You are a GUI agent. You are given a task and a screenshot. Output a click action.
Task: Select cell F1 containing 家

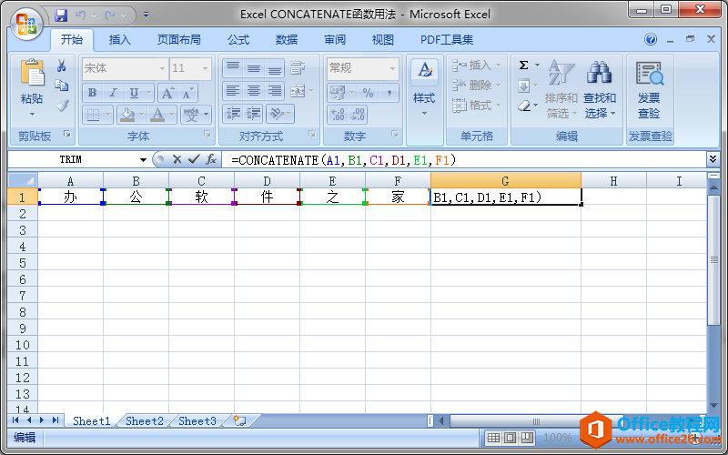pyautogui.click(x=398, y=197)
